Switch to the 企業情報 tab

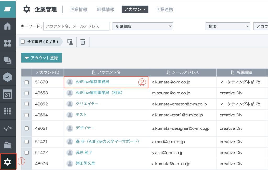[79, 9]
